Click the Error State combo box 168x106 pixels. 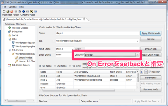(x=64, y=55)
